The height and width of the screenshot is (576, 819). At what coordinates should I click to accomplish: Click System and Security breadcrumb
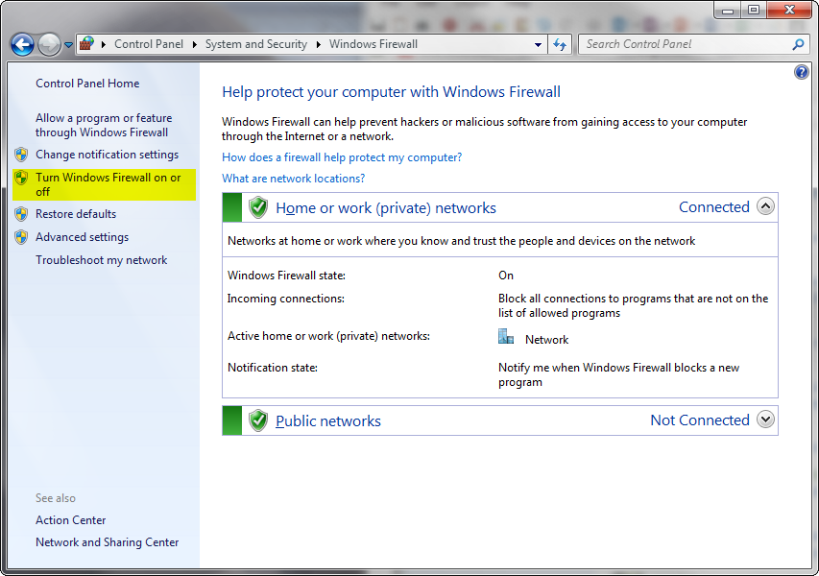click(x=256, y=44)
